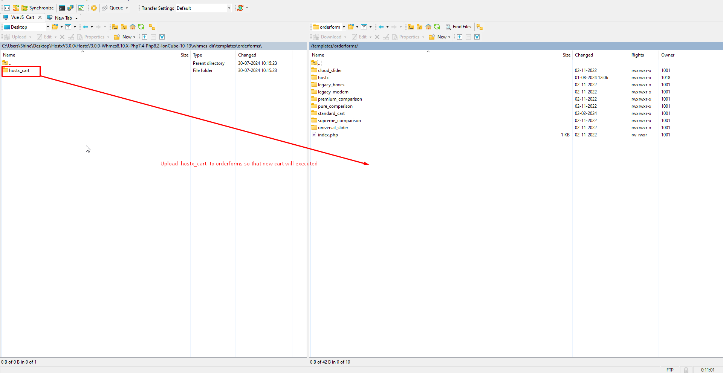This screenshot has height=373, width=723.
Task: Toggle local panel filter icon
Action: click(68, 27)
